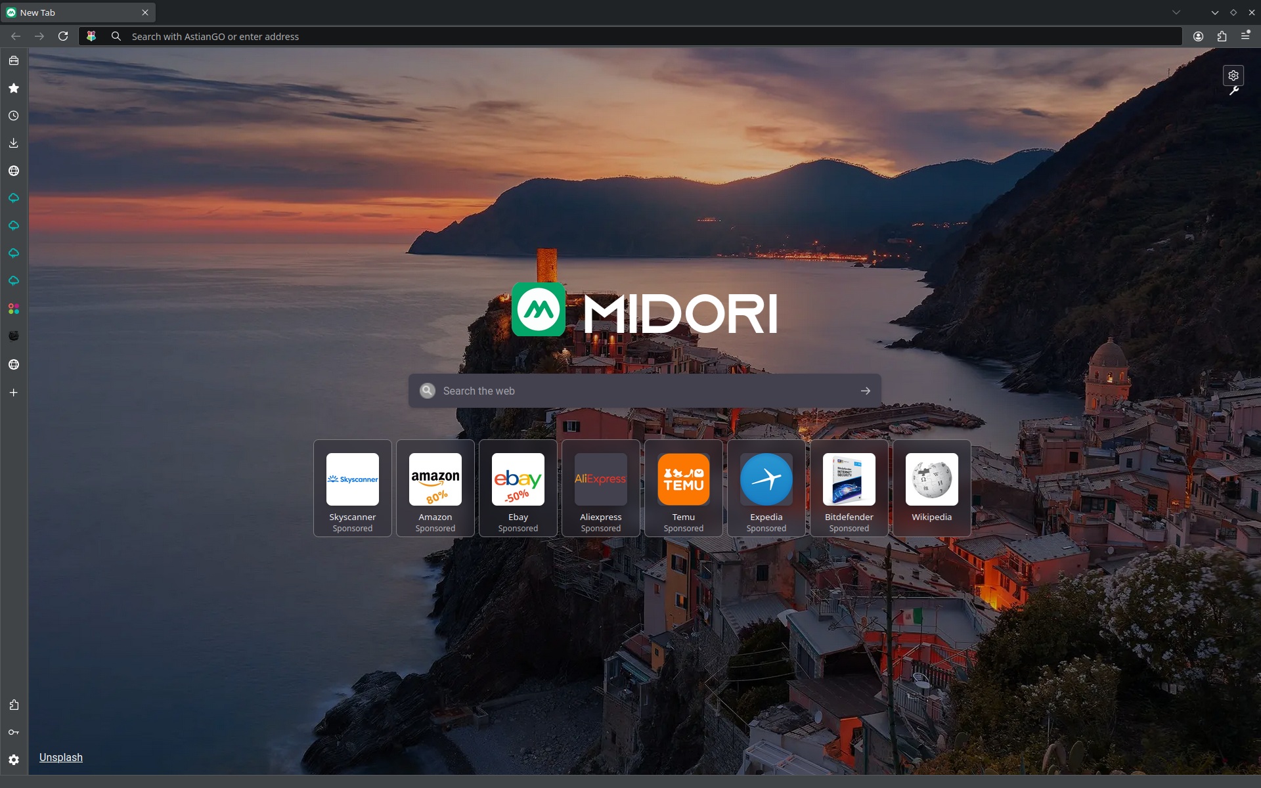Image resolution: width=1261 pixels, height=788 pixels.
Task: Customize new tab page via gear icon
Action: point(1233,76)
